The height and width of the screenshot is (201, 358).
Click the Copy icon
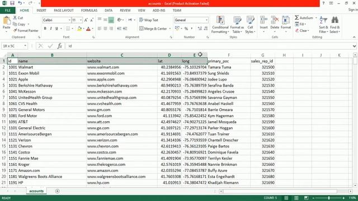(15, 24)
